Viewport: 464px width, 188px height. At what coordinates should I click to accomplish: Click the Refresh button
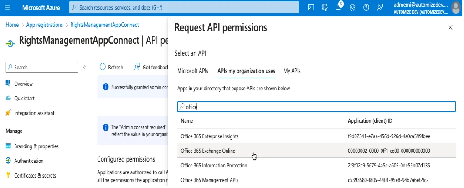[111, 67]
